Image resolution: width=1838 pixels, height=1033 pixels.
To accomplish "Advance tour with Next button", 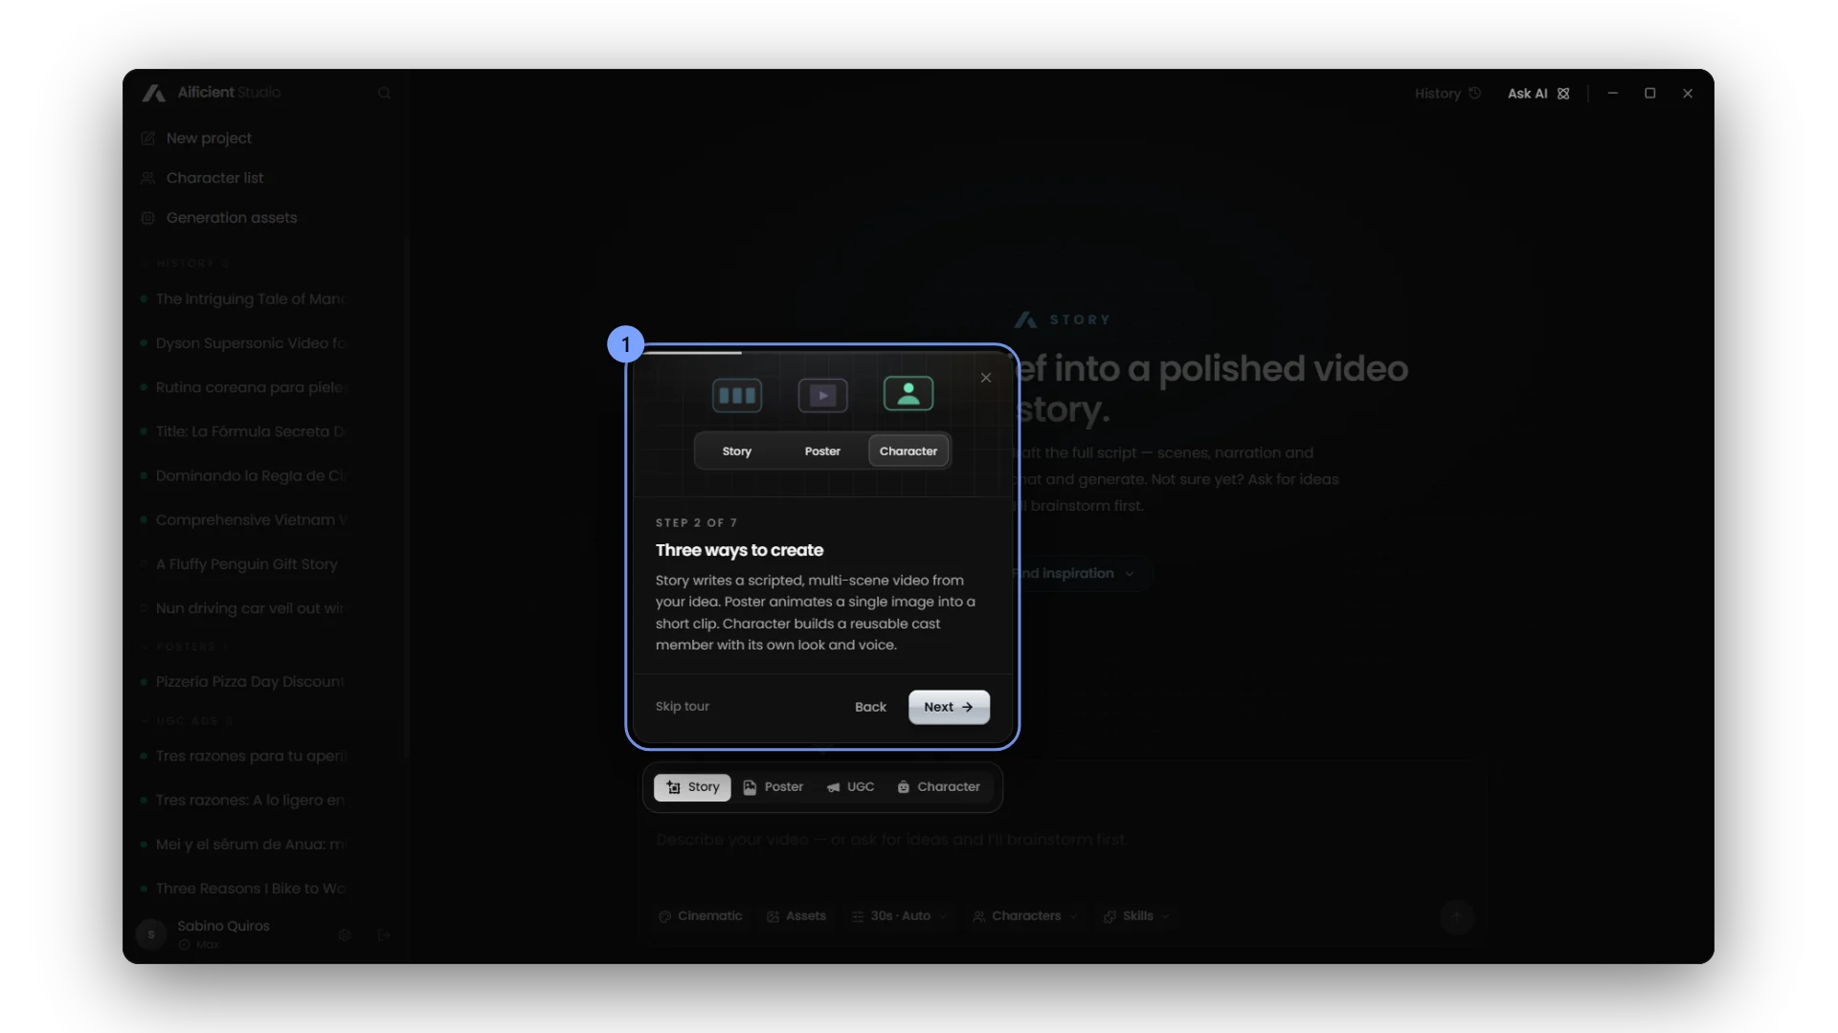I will [949, 707].
